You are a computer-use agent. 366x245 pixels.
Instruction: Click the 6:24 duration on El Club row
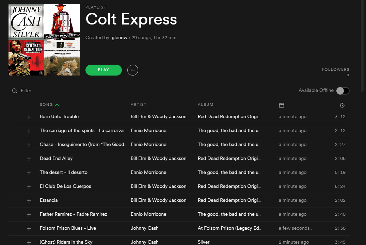point(340,186)
